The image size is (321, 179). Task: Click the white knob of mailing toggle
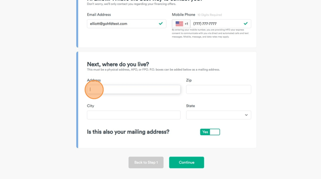pos(215,132)
